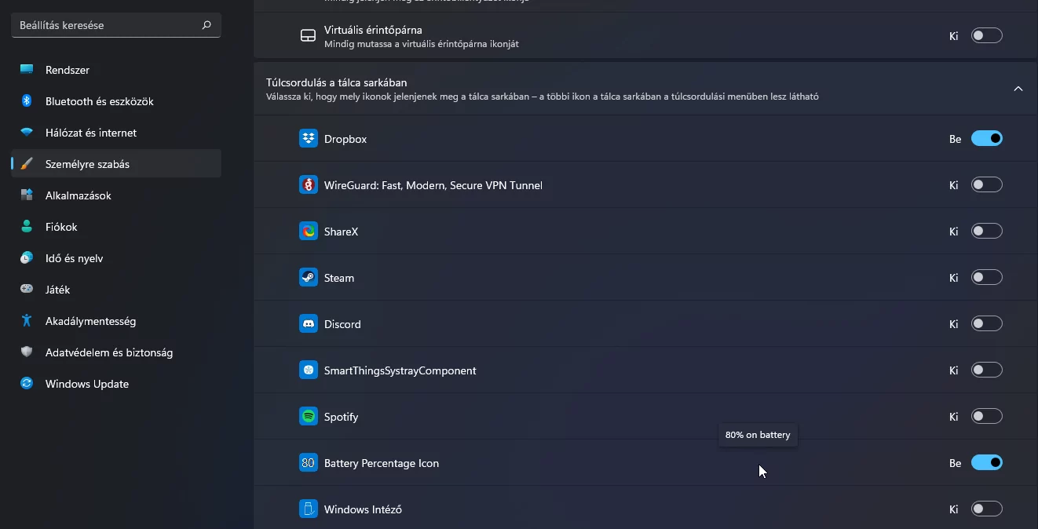This screenshot has height=529, width=1038.
Task: Open Akadálymentesség settings
Action: (116, 321)
